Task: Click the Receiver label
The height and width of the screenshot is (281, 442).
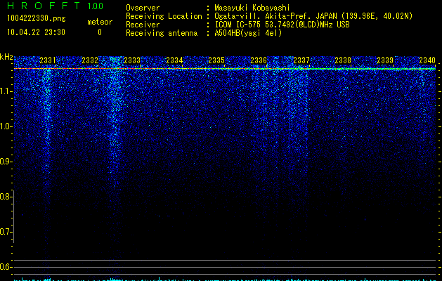Action: tap(143, 25)
